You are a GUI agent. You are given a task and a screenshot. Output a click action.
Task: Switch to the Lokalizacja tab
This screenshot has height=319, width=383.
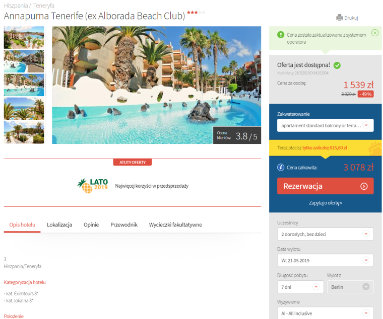(59, 225)
